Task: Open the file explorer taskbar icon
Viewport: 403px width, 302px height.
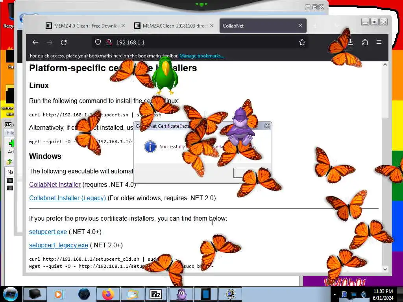Action: 133,294
